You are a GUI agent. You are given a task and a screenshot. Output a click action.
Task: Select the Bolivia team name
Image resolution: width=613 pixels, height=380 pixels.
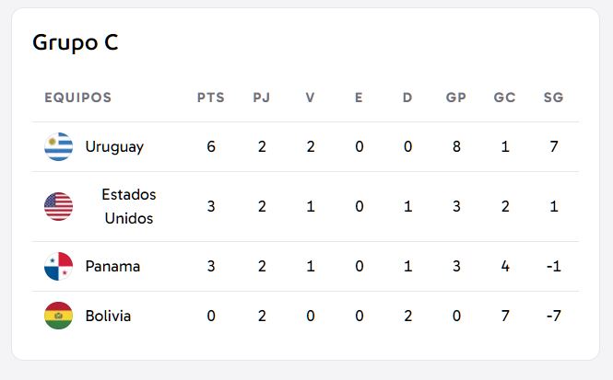(x=108, y=316)
